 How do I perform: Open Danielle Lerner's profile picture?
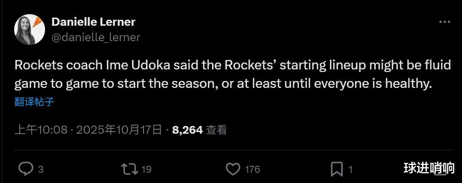28,30
